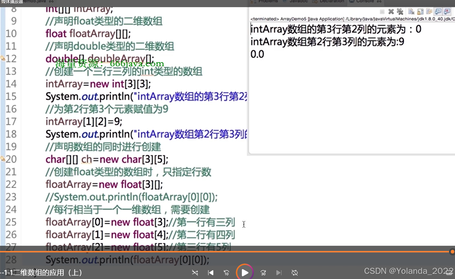The width and height of the screenshot is (455, 279).
Task: Click the '媒体播放器' title label
Action: pyautogui.click(x=12, y=2)
